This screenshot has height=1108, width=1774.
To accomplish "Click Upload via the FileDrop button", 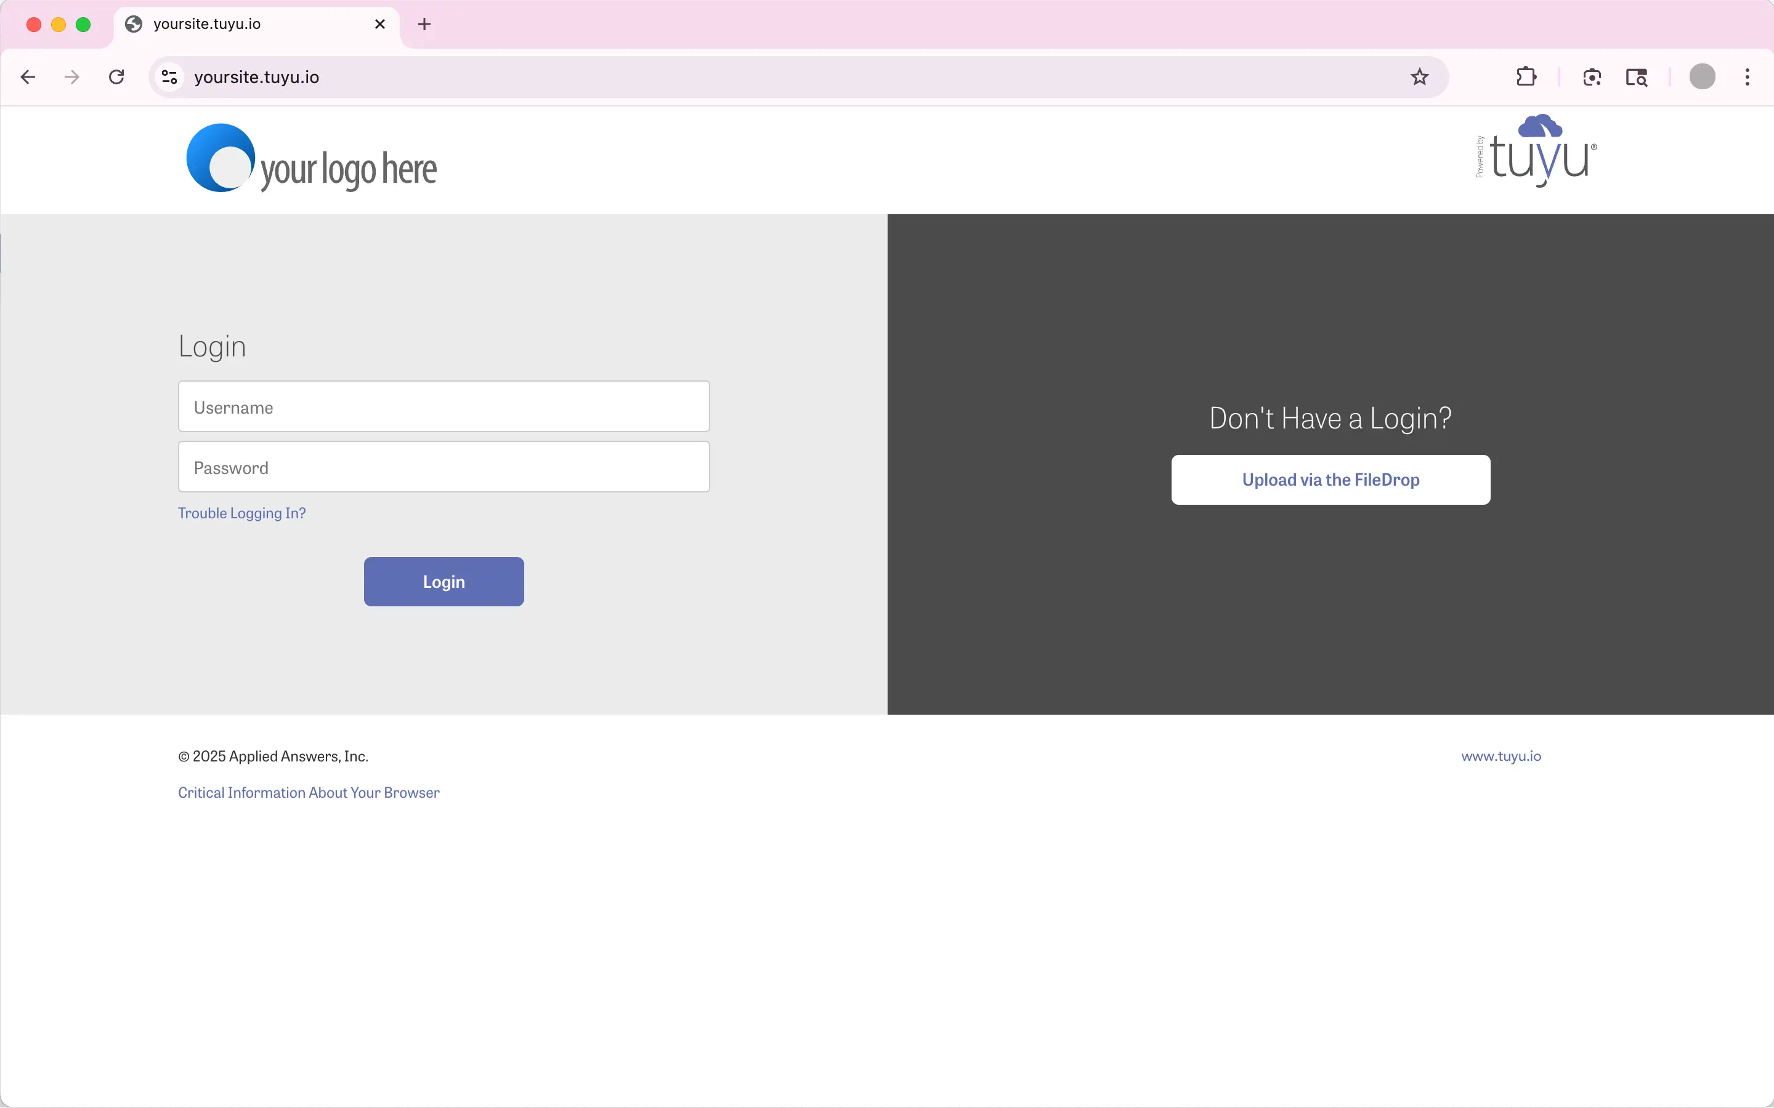I will [x=1330, y=480].
